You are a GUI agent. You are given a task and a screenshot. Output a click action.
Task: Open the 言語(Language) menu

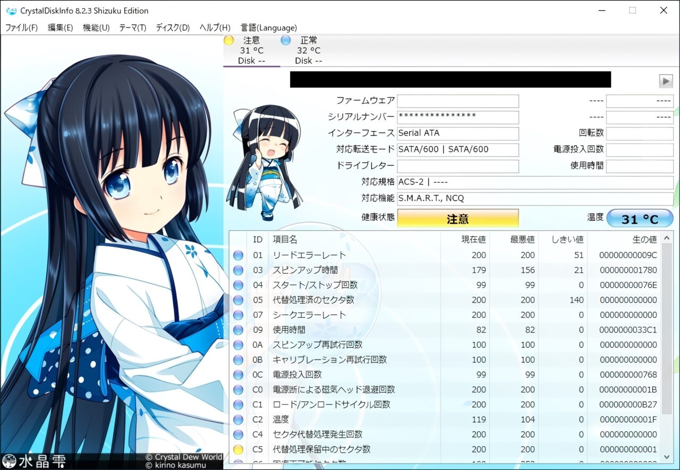pyautogui.click(x=268, y=28)
